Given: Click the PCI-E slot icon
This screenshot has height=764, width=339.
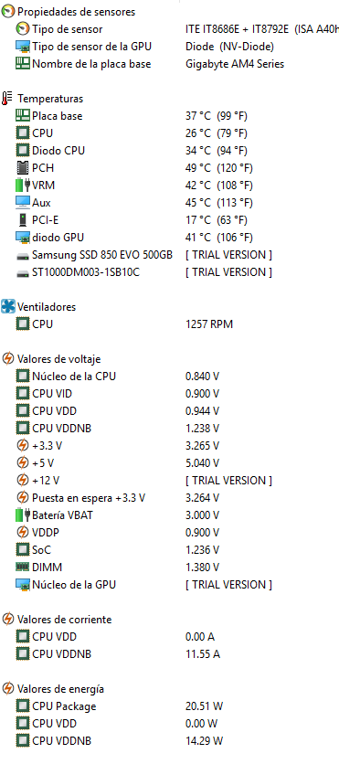Looking at the screenshot, I should click(x=23, y=220).
